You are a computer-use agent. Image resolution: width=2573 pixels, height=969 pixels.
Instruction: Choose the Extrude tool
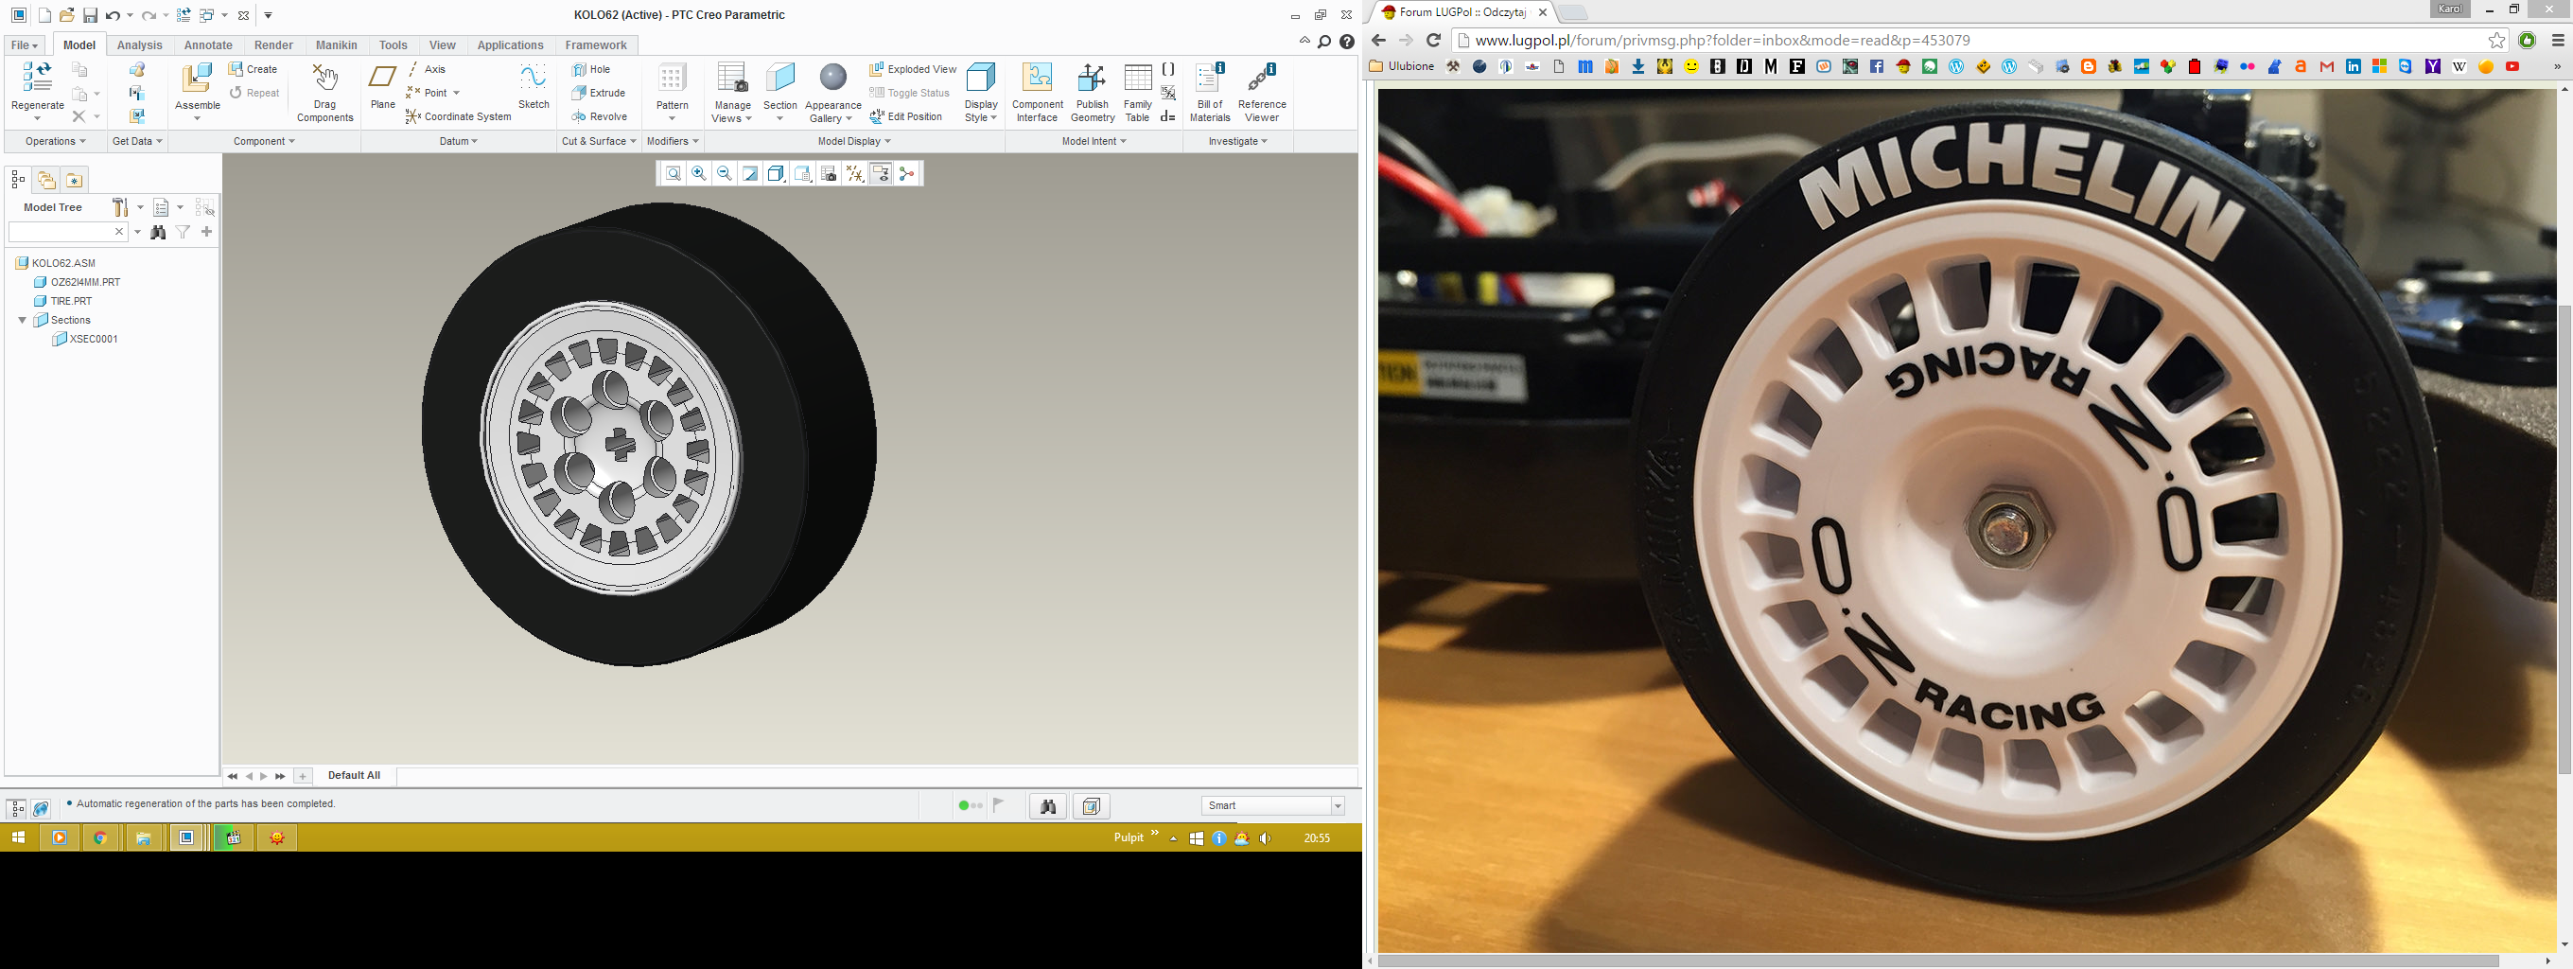598,93
